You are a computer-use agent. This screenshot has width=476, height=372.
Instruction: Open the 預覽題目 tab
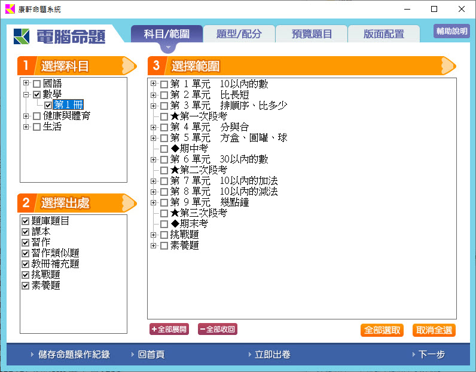[311, 34]
